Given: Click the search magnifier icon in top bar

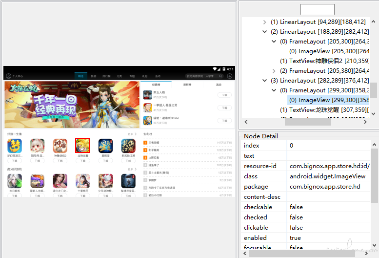Looking at the screenshot, I should 220,76.
